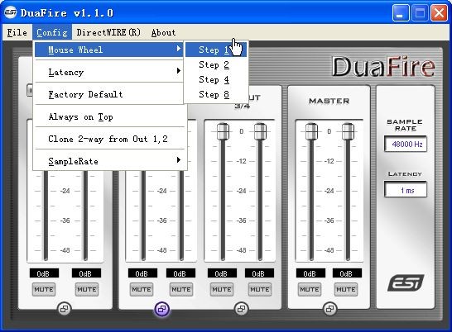Mute right channel of output 3/4
This screenshot has height=332, width=452.
click(260, 289)
